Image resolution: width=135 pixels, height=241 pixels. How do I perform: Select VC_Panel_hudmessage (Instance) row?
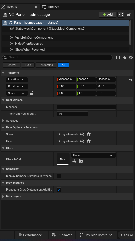[65, 22]
